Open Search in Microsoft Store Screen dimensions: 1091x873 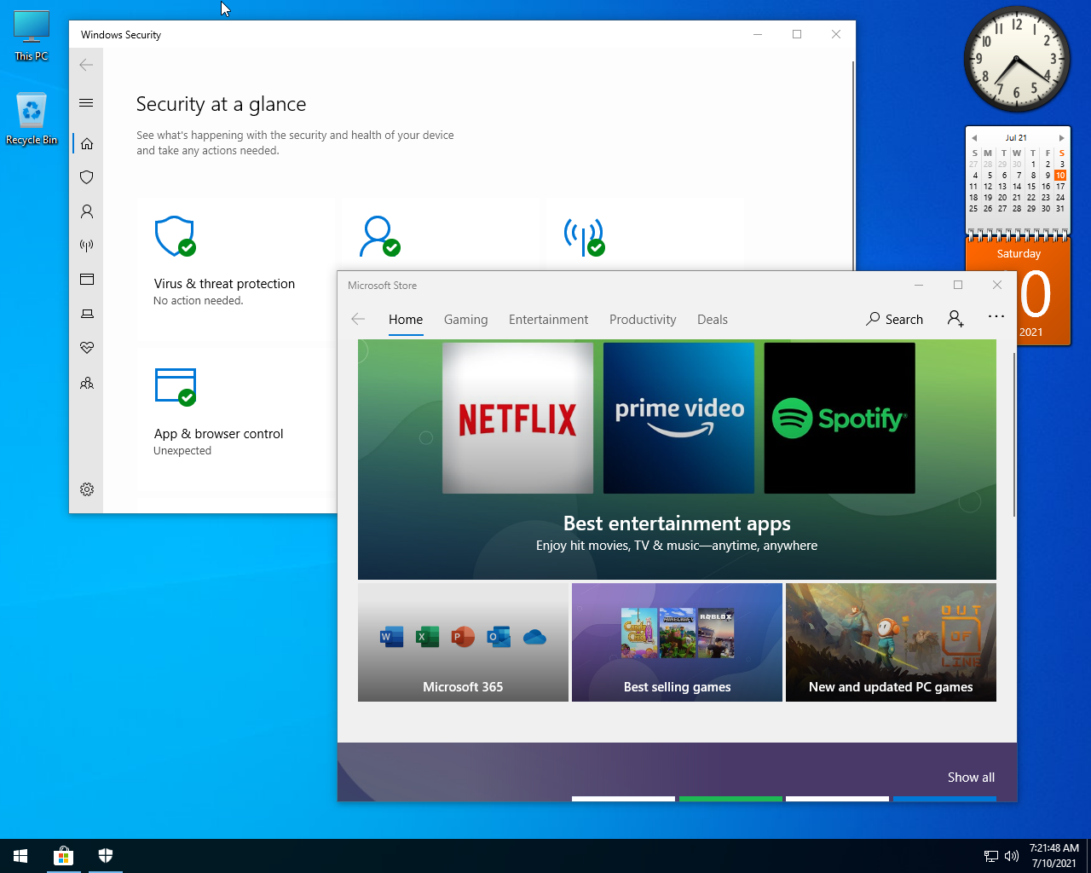[x=894, y=319]
